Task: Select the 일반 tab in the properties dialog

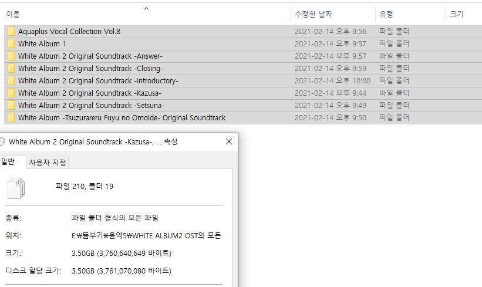Action: tap(8, 161)
